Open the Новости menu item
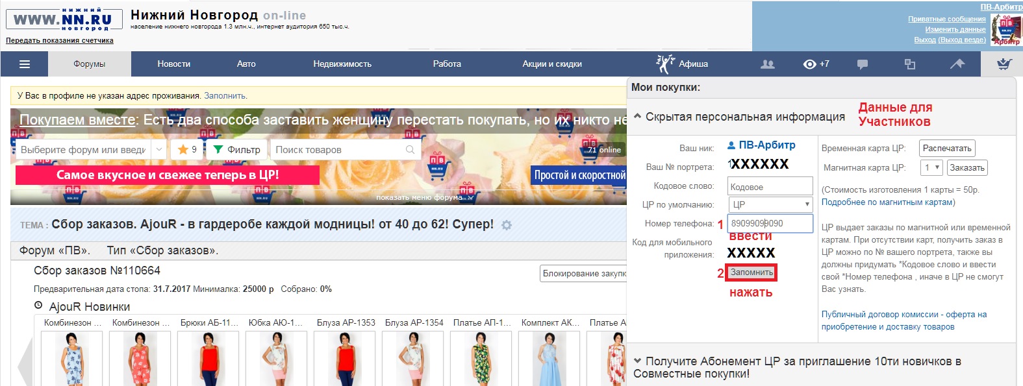The height and width of the screenshot is (386, 1023). click(173, 64)
